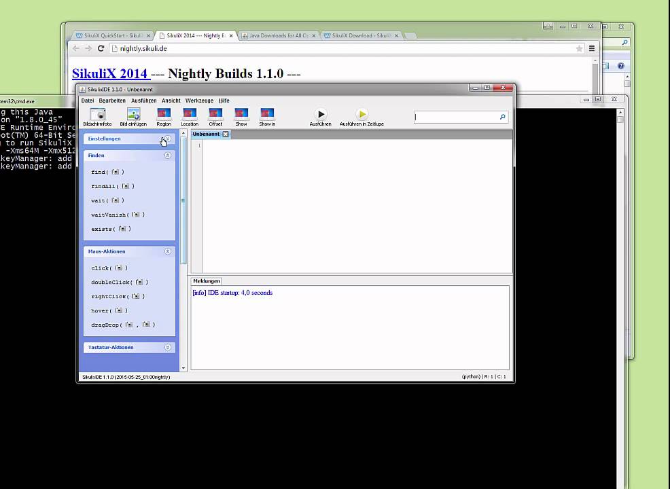Open the SikuliX 2014 heading link
Image resolution: width=670 pixels, height=489 pixels.
click(x=111, y=73)
